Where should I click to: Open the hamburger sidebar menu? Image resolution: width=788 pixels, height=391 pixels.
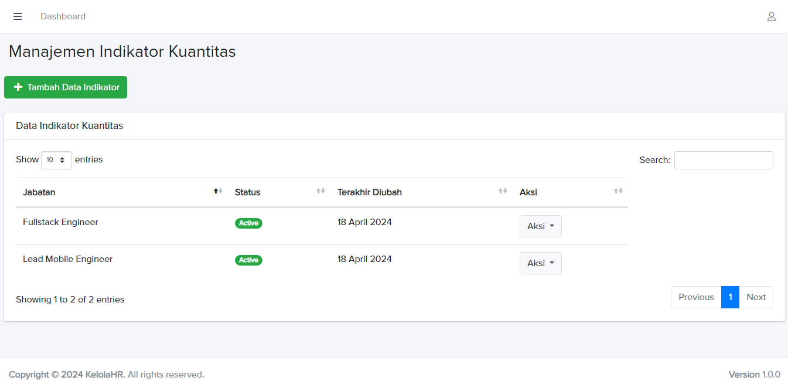pos(18,16)
